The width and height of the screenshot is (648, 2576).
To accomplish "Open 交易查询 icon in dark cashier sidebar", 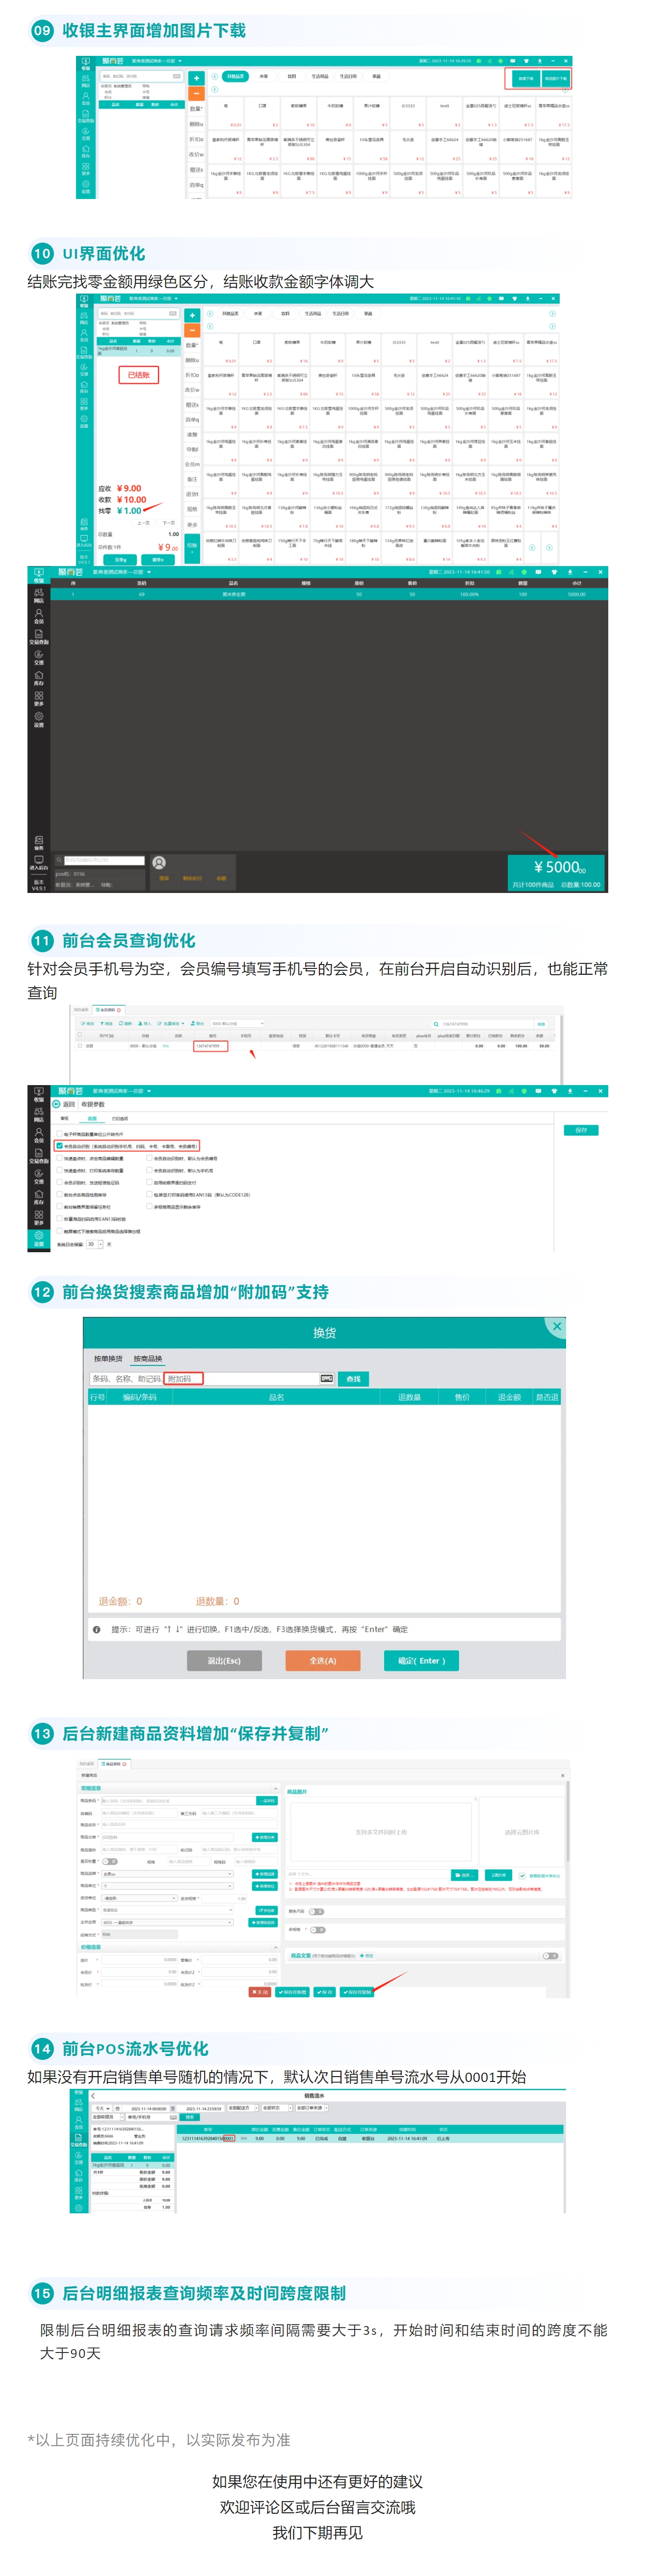I will tap(38, 638).
